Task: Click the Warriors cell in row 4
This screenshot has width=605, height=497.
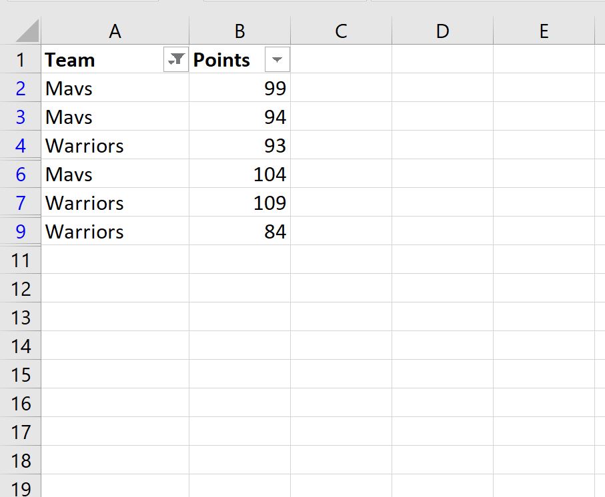Action: point(115,146)
